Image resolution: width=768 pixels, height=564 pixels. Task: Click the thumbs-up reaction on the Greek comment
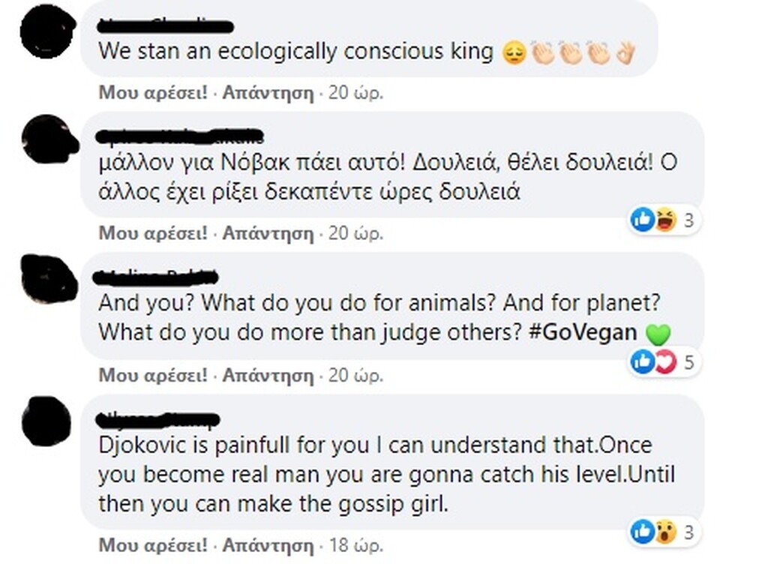643,220
